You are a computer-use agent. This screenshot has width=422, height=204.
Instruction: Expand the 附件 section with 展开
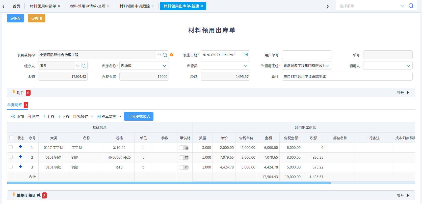[x=403, y=93]
